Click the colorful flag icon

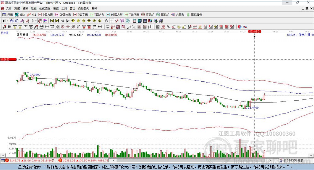pos(45,21)
